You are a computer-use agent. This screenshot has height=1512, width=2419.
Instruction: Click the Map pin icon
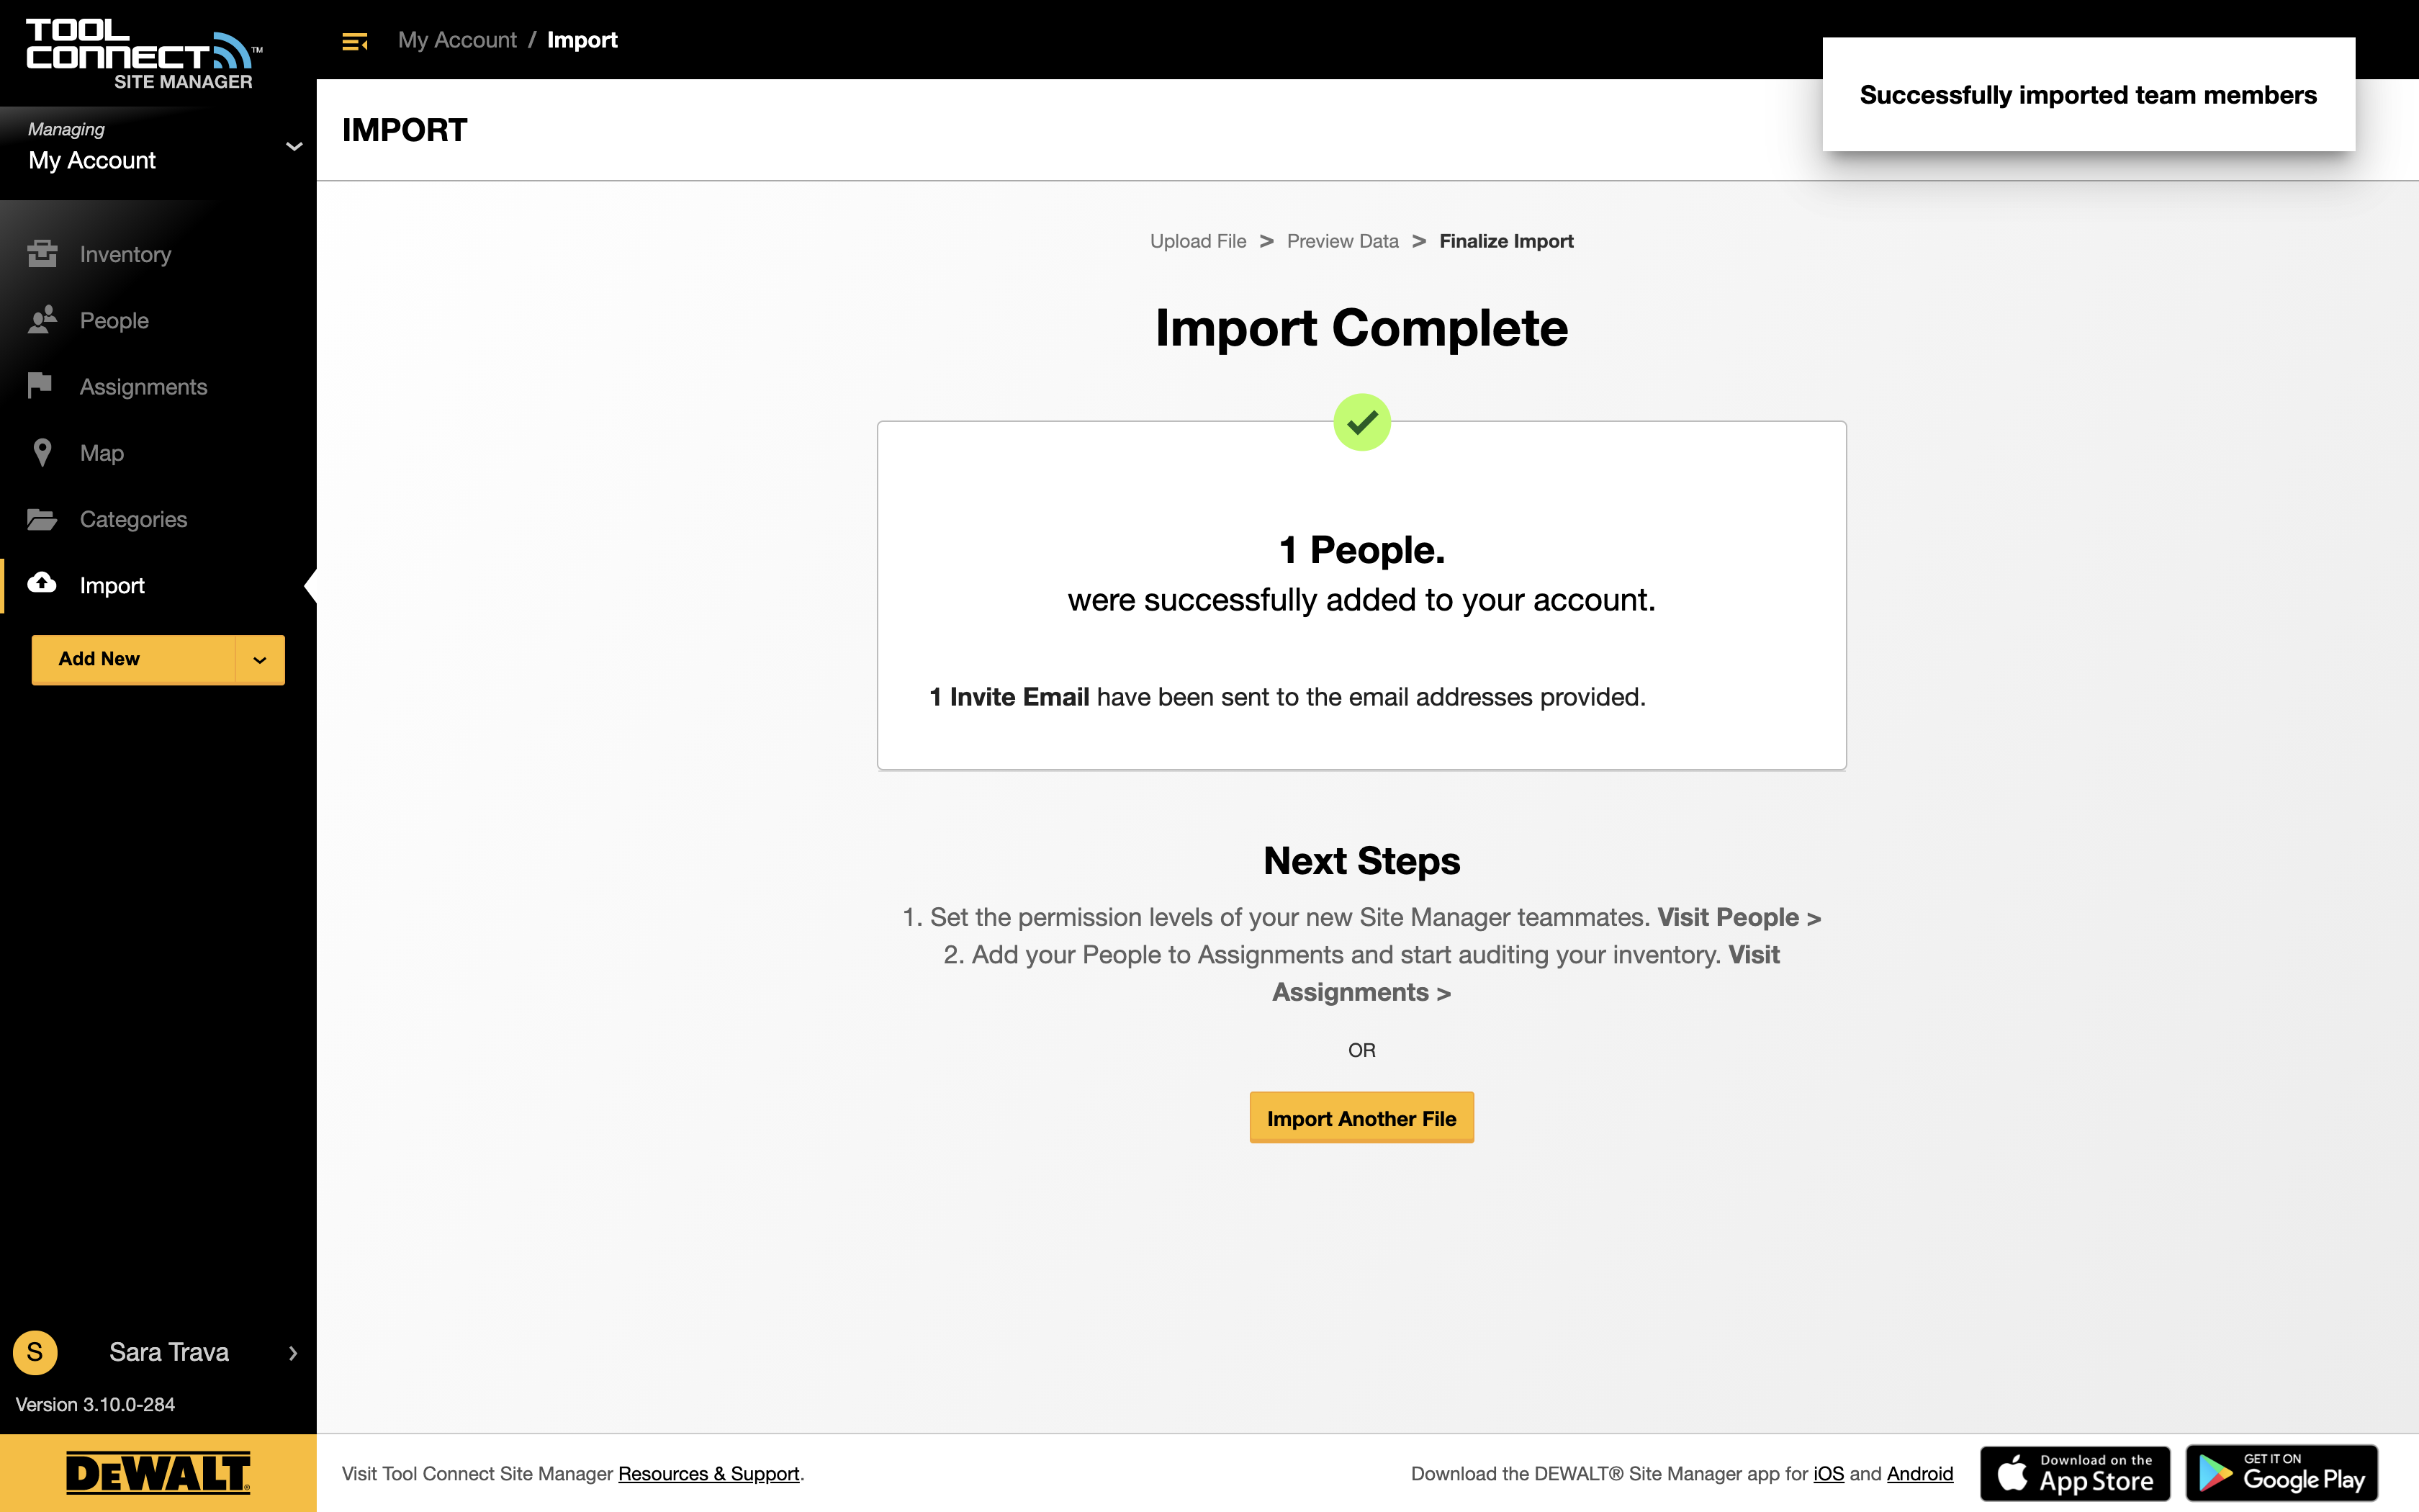click(42, 453)
